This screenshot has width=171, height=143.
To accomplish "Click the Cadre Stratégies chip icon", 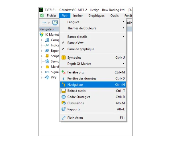I will click(x=64, y=97).
